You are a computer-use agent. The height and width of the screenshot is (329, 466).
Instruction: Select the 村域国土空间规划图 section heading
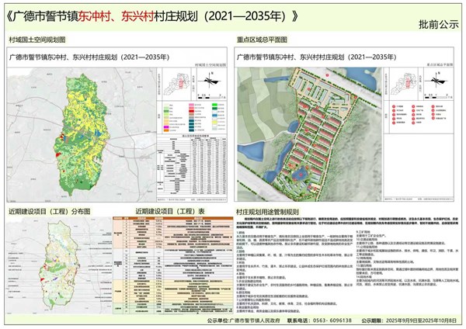point(37,39)
